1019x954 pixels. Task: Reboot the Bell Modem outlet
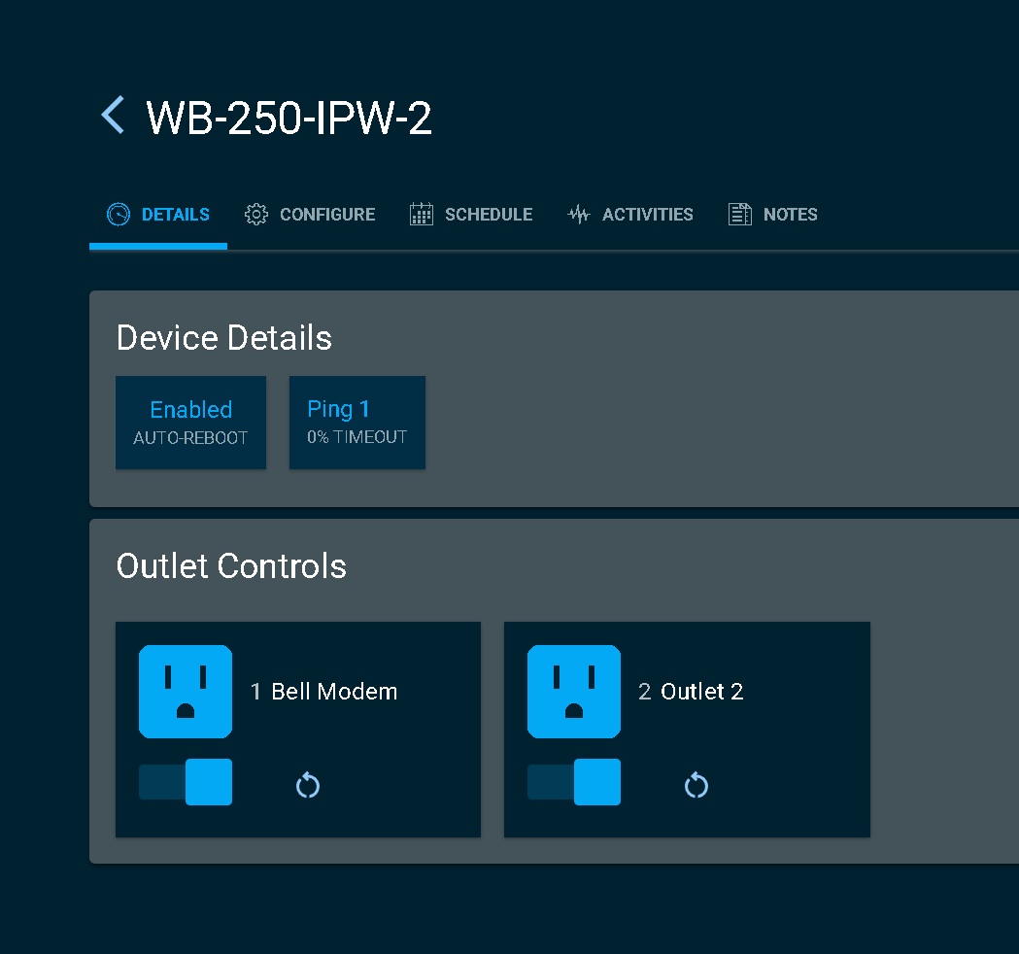pyautogui.click(x=308, y=785)
